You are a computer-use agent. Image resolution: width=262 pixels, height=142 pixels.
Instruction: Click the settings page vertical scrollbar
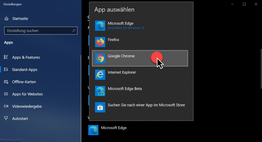point(261,69)
